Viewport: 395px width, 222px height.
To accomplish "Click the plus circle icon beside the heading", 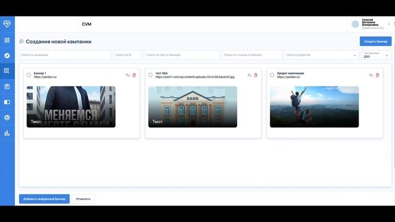I will click(x=22, y=41).
